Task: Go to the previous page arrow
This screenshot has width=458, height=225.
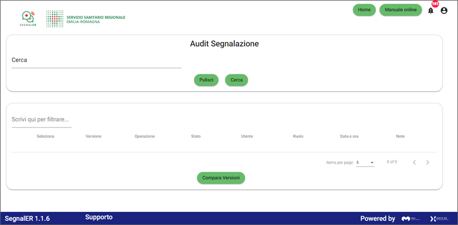Action: coord(414,162)
